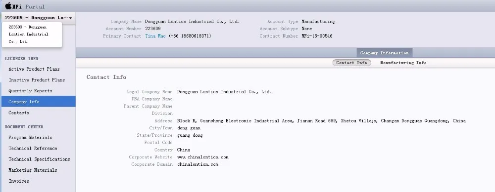View Invoices in document center
495x192 pixels.
tap(19, 181)
